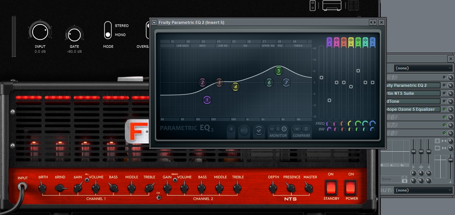This screenshot has height=215, width=455.
Task: Click the LOW BASS range label
Action: tap(182, 46)
